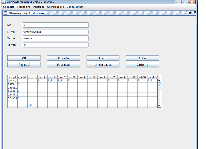Select the biolo... row discipline cell
206x149 pixels.
(x=13, y=80)
